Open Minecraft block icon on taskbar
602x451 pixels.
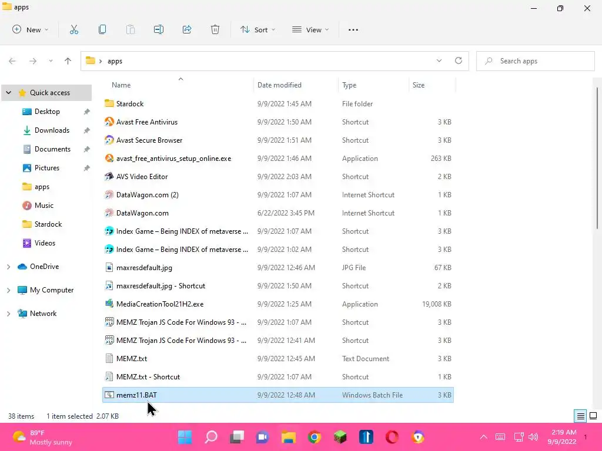pyautogui.click(x=340, y=437)
